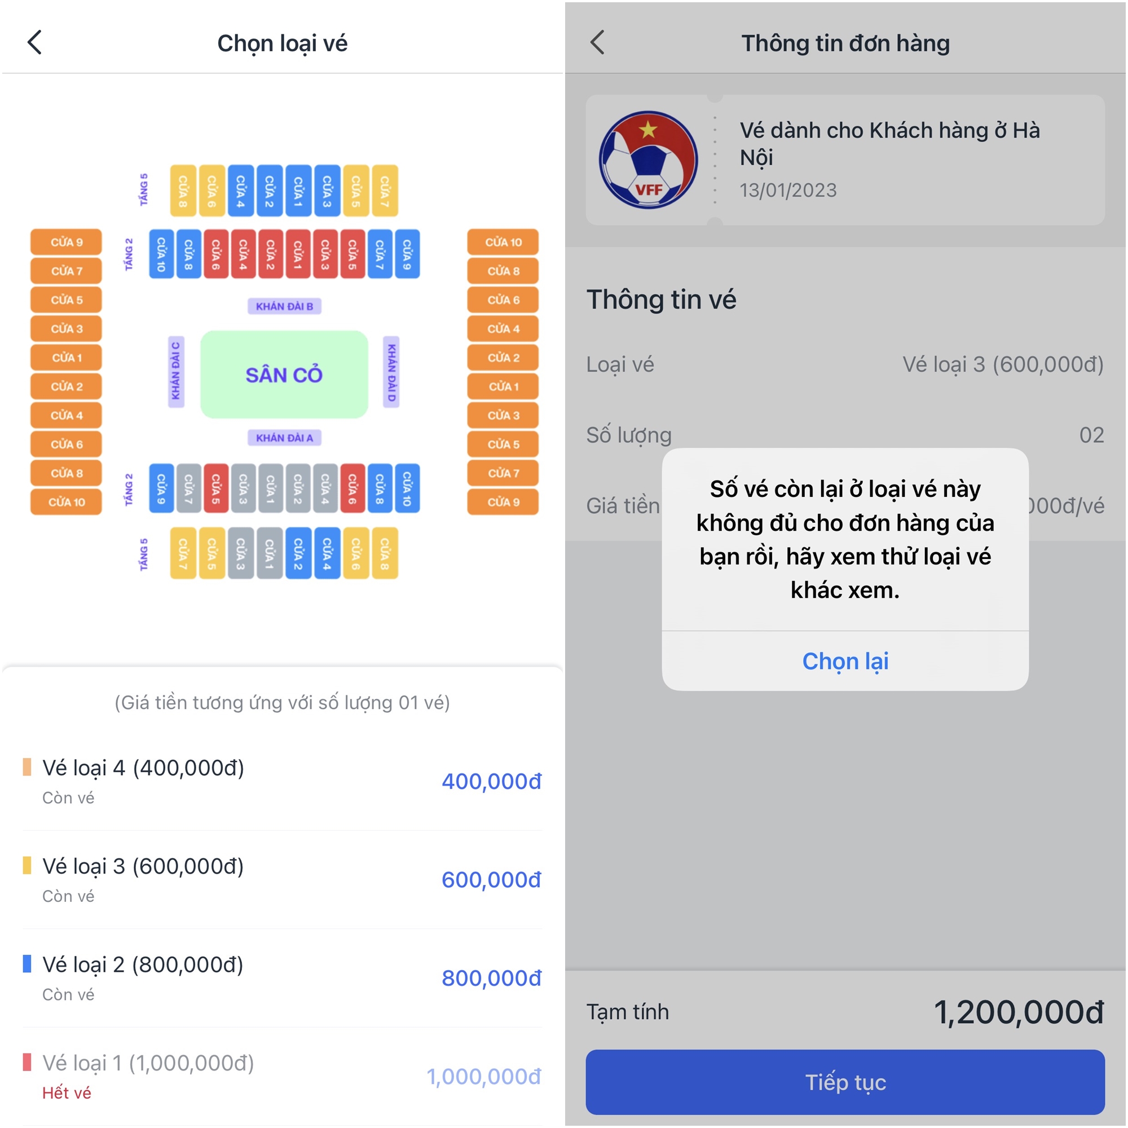Tap the blue Vé loại 2 color marker
The height and width of the screenshot is (1128, 1128).
click(x=27, y=964)
